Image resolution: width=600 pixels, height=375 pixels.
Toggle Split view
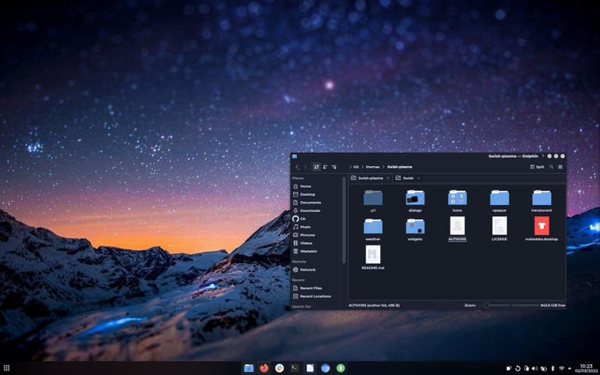[x=537, y=167]
